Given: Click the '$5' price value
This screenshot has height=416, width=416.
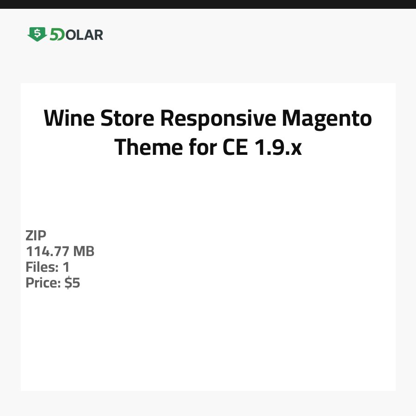Looking at the screenshot, I should tap(72, 283).
